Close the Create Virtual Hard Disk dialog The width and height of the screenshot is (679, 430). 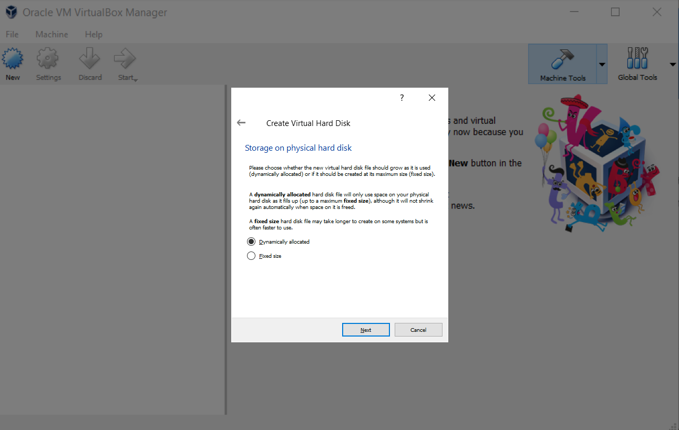(432, 98)
